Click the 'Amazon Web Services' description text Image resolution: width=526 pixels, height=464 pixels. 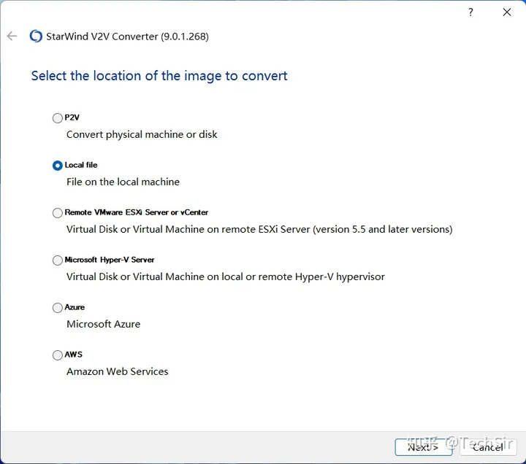117,371
